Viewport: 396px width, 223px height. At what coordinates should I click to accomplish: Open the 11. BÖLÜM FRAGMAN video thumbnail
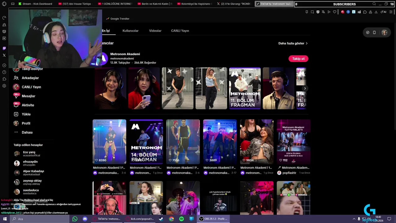[x=245, y=88]
